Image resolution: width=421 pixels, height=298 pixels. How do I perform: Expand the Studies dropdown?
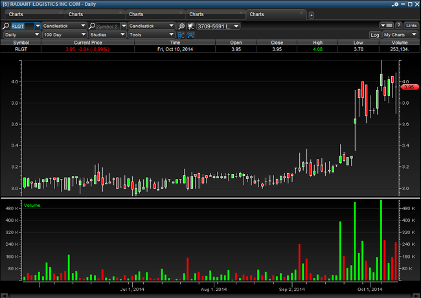coord(107,35)
